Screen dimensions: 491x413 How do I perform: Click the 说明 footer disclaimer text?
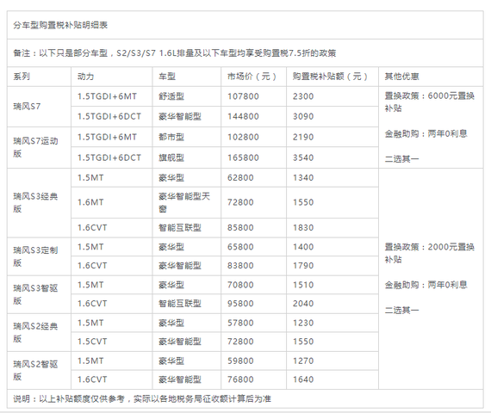click(x=142, y=399)
